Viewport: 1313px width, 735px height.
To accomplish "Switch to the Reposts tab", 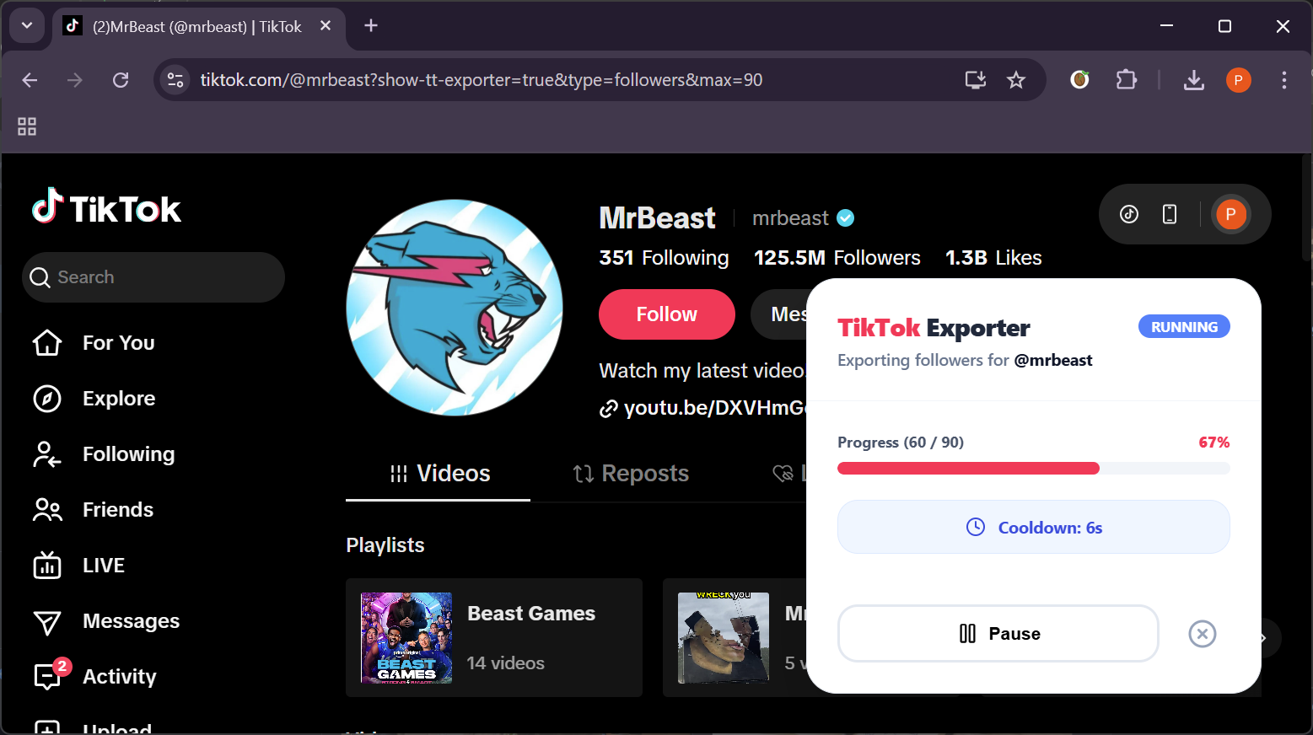I will click(631, 474).
